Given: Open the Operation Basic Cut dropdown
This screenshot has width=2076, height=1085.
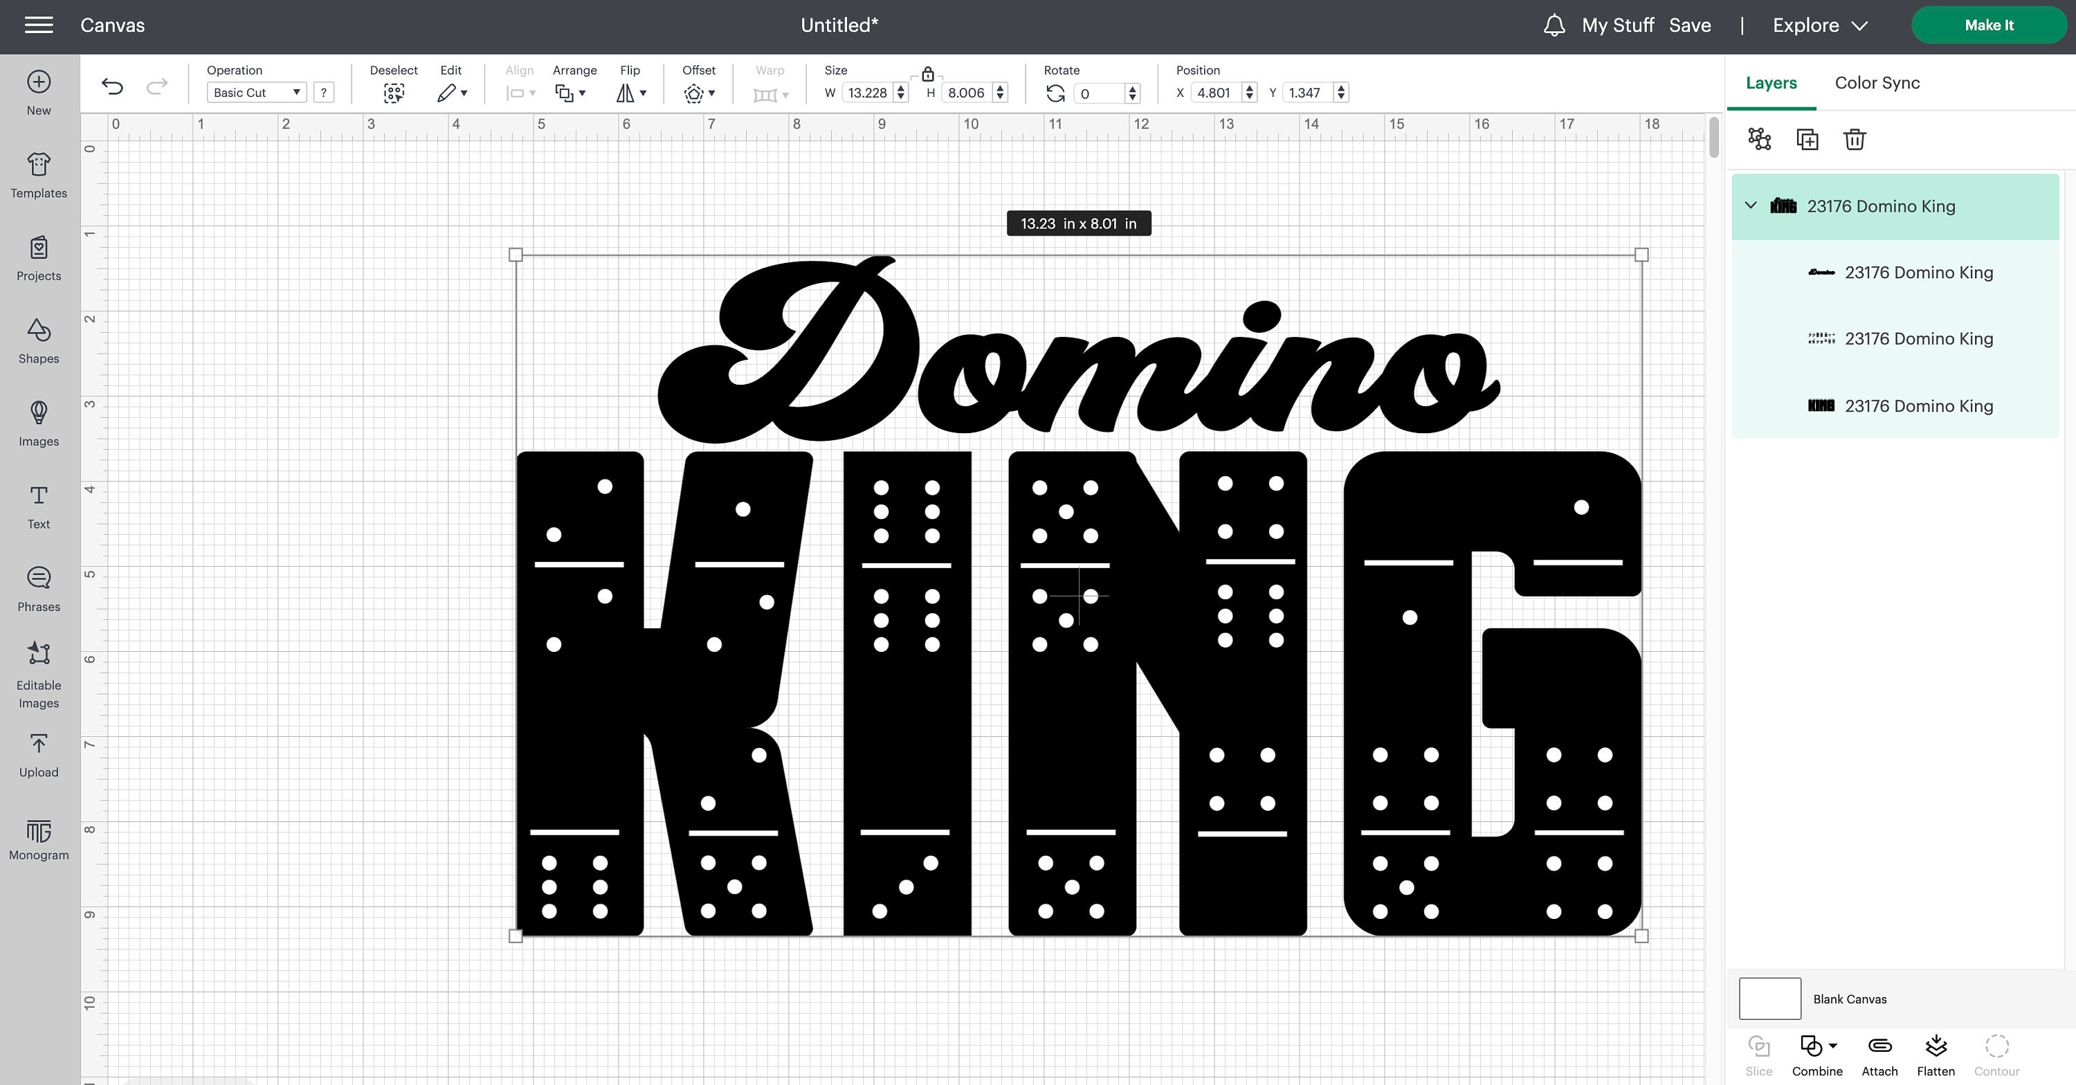Looking at the screenshot, I should [256, 93].
